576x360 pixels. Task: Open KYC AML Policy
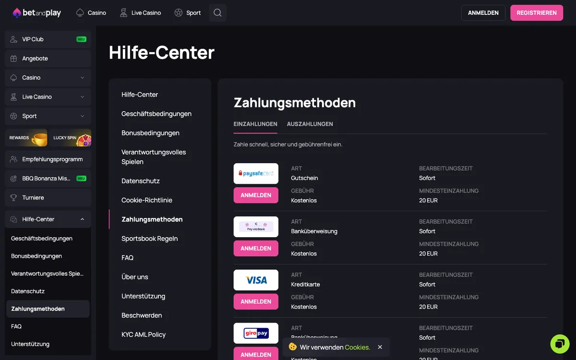[x=144, y=335]
